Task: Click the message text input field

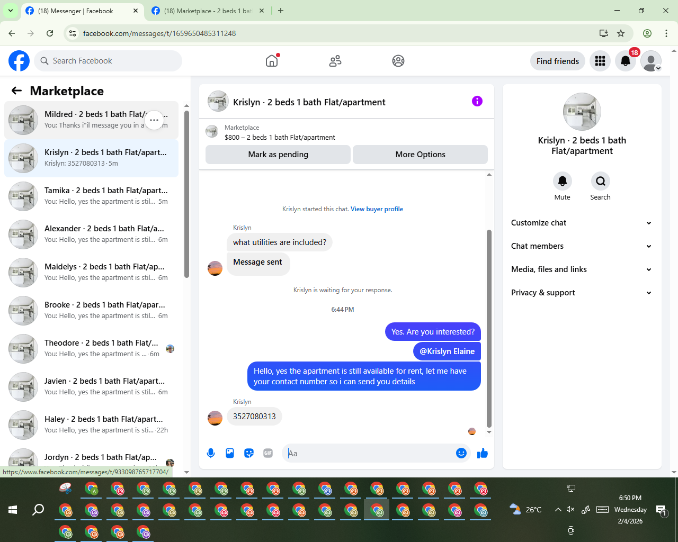Action: pyautogui.click(x=370, y=453)
